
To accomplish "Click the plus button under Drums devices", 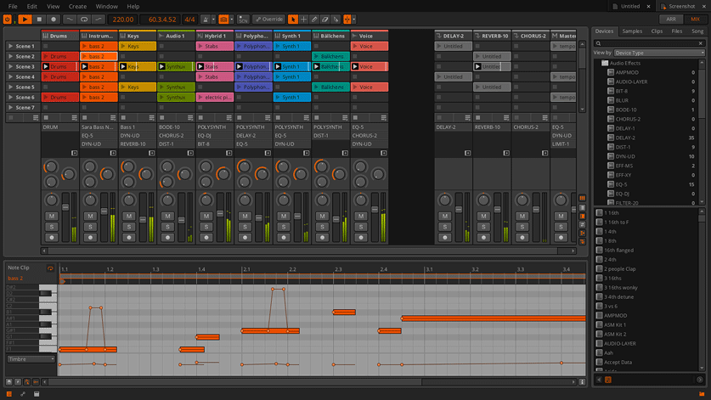I will pos(75,153).
